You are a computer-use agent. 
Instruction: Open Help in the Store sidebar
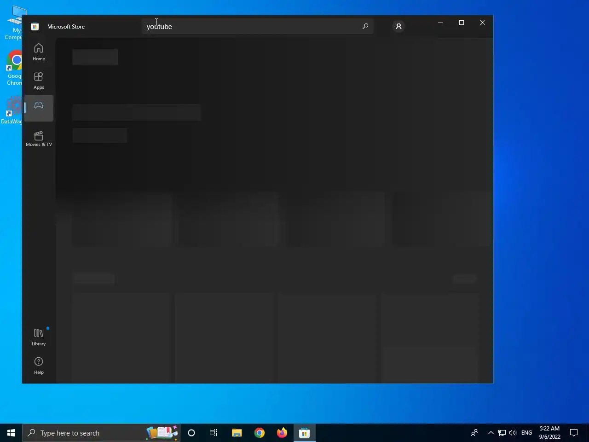(x=39, y=366)
